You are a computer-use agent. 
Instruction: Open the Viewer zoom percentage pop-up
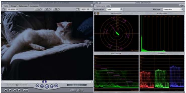click(x=38, y=9)
